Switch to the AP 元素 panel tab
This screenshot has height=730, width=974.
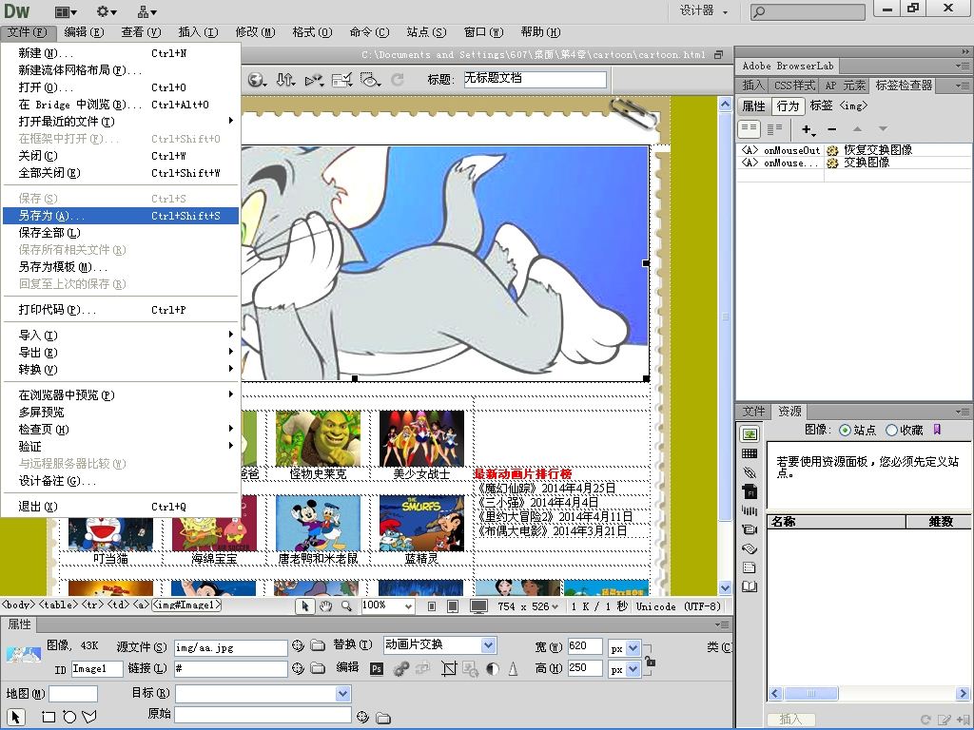click(845, 85)
